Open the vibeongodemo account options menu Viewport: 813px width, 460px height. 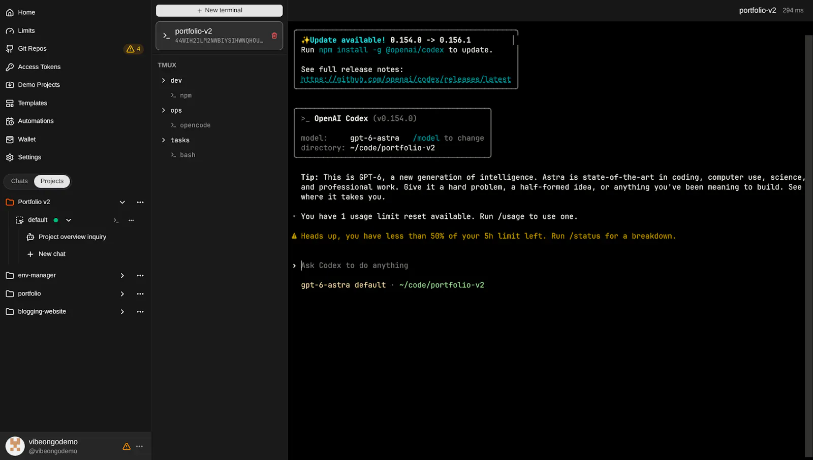coord(140,447)
